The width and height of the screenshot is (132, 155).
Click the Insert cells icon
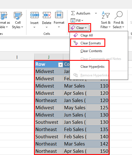tap(35, 15)
